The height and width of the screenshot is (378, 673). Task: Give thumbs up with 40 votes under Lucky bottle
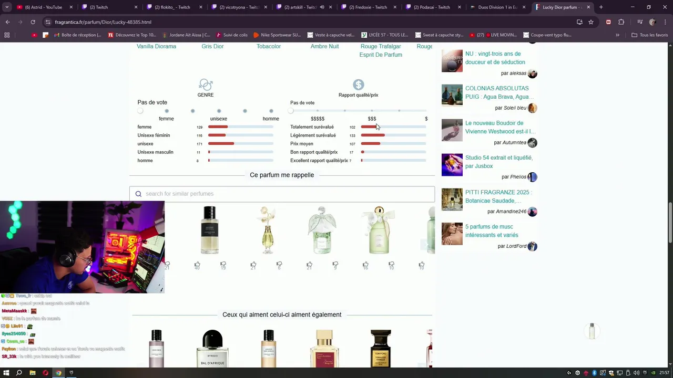click(x=197, y=265)
